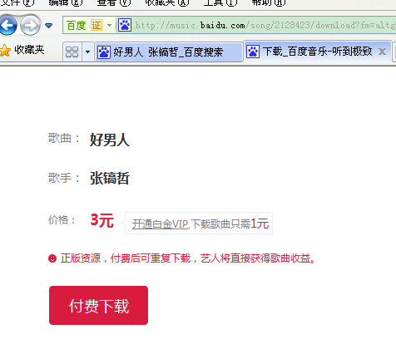396x349 pixels.
Task: Open the recent pages dropdown beside Forward
Action: [x=49, y=26]
